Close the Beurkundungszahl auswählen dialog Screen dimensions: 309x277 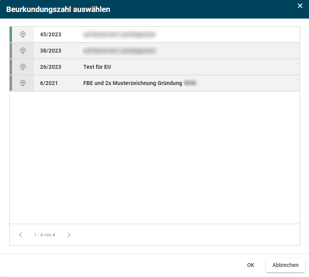300,6
